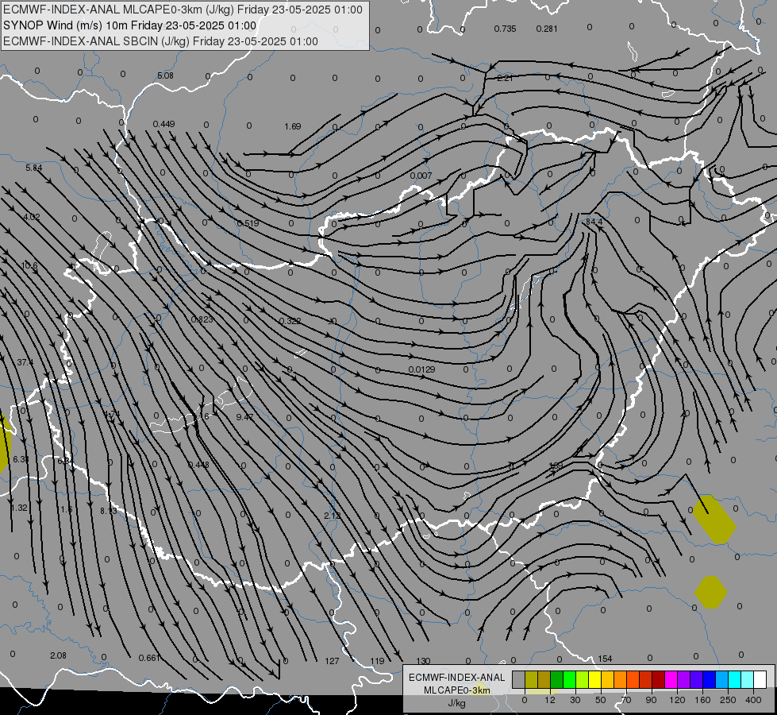The image size is (777, 715).
Task: Click the map value 8.13
Action: [x=109, y=511]
